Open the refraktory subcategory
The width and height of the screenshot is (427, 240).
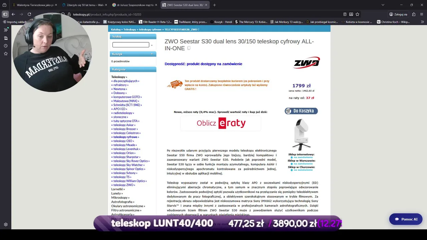coord(120,85)
